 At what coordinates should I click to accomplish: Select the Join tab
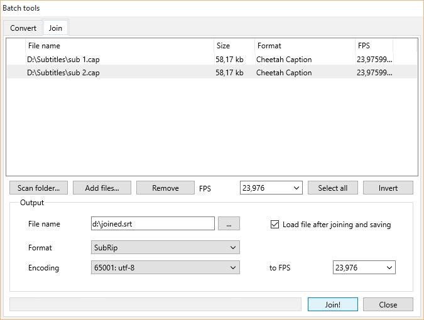coord(55,28)
